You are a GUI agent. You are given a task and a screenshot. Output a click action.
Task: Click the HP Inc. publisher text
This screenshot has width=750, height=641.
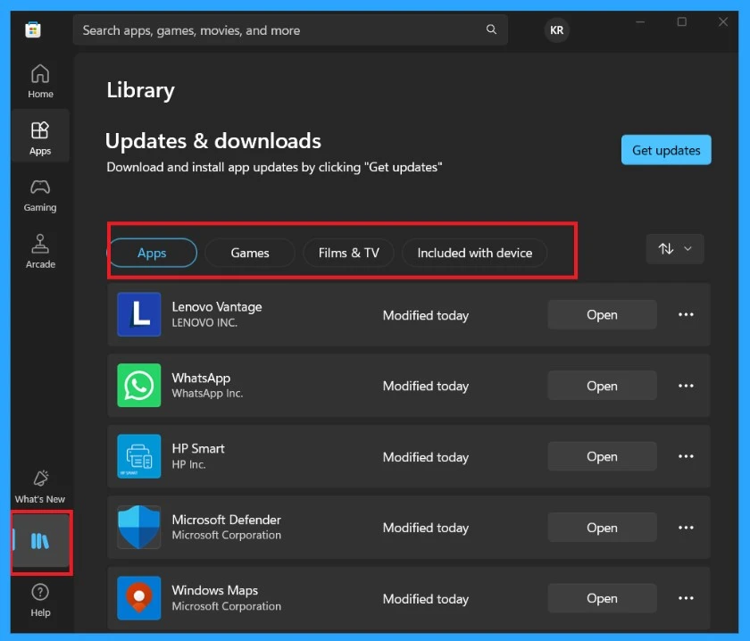click(x=189, y=464)
